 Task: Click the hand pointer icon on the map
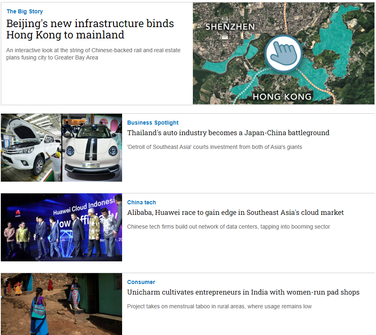tap(283, 54)
